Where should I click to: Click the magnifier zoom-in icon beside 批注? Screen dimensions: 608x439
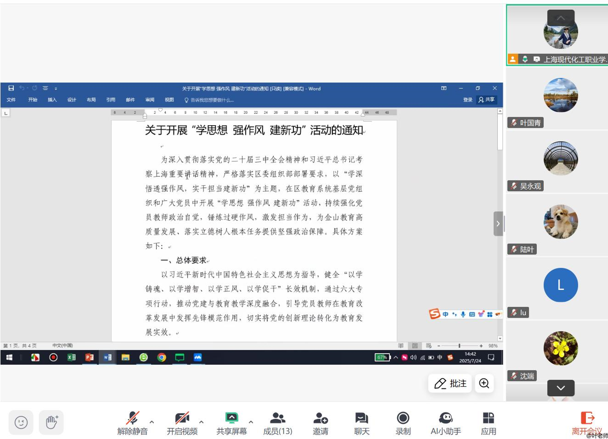click(x=484, y=383)
